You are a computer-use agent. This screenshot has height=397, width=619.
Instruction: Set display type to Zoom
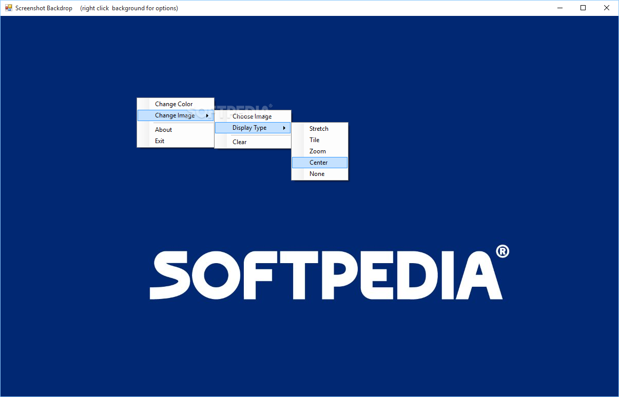click(x=320, y=151)
